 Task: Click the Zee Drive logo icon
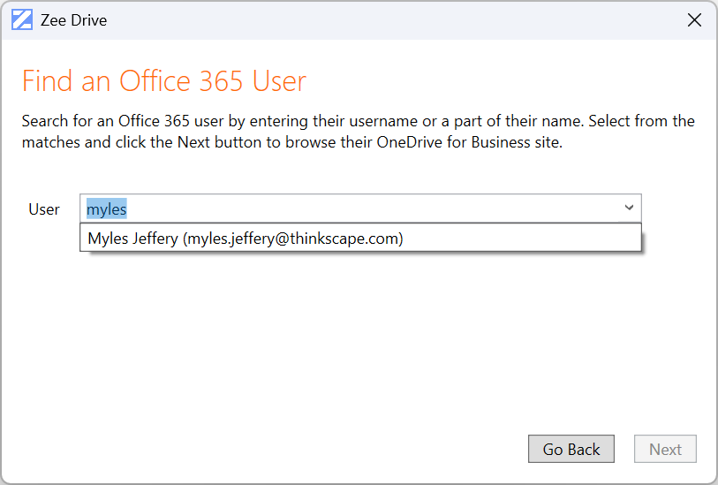point(22,19)
